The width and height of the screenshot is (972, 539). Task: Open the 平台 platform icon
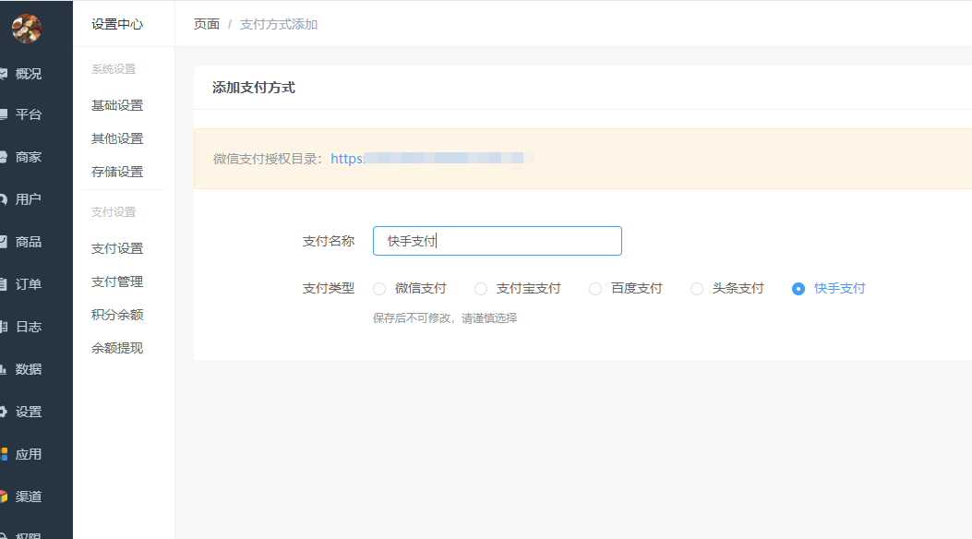(x=4, y=115)
